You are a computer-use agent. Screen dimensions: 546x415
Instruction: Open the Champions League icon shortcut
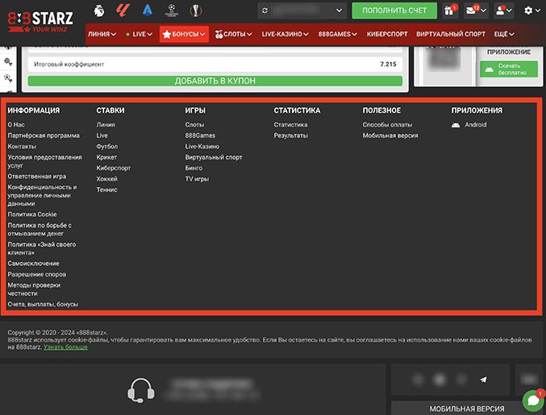172,10
